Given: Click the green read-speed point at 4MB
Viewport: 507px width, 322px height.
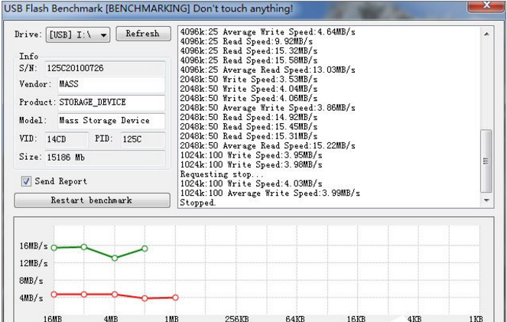Looking at the screenshot, I should (x=115, y=258).
